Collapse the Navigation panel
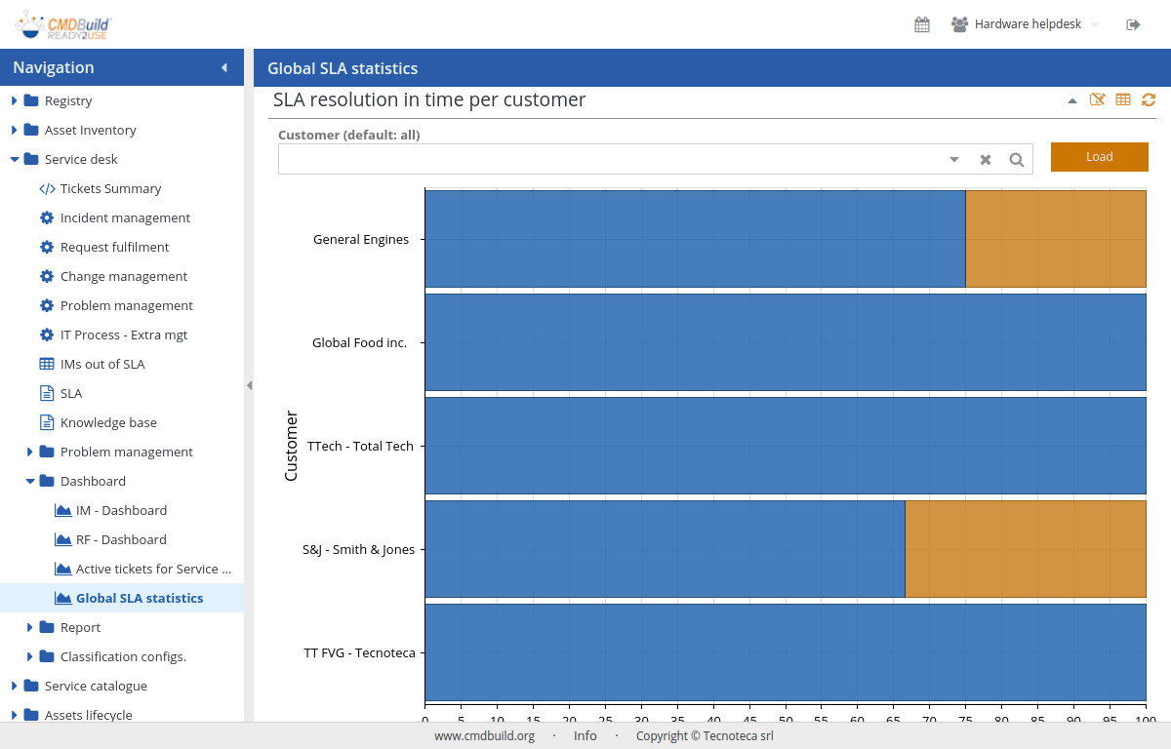Image resolution: width=1171 pixels, height=749 pixels. [x=224, y=67]
